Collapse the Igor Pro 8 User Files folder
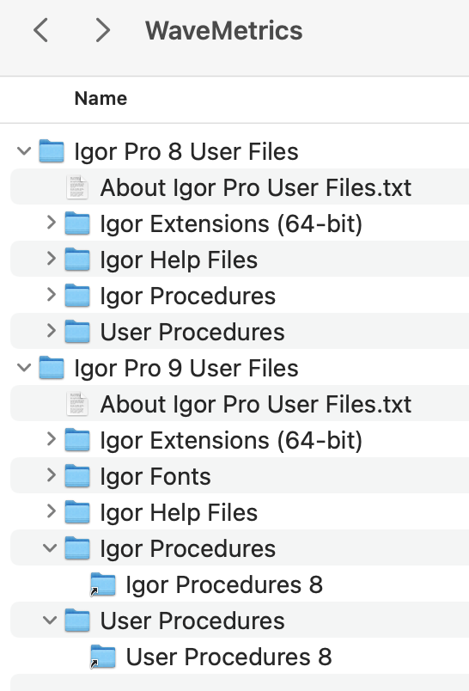The height and width of the screenshot is (691, 469). click(x=24, y=151)
